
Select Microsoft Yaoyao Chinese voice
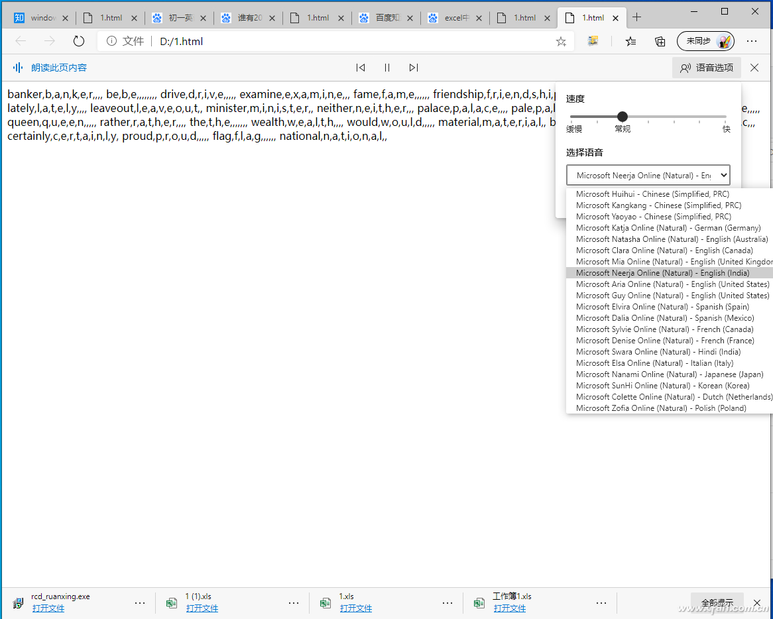click(670, 217)
